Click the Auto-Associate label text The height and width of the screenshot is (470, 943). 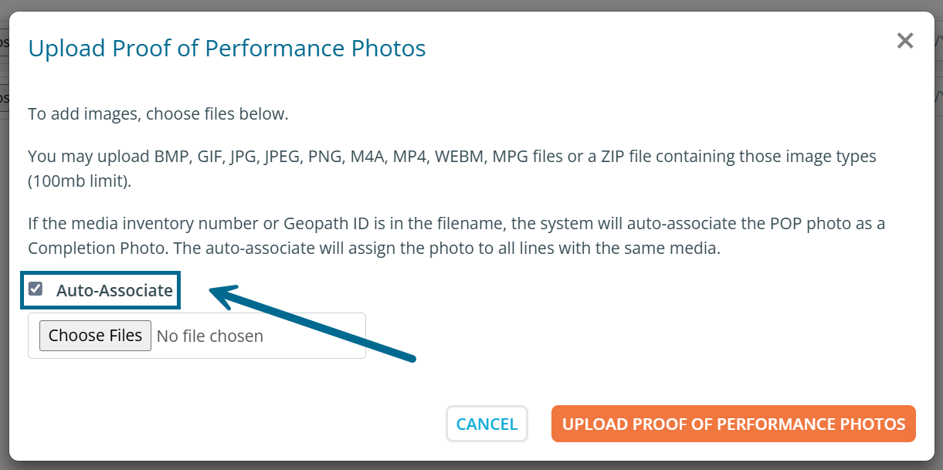(x=114, y=290)
